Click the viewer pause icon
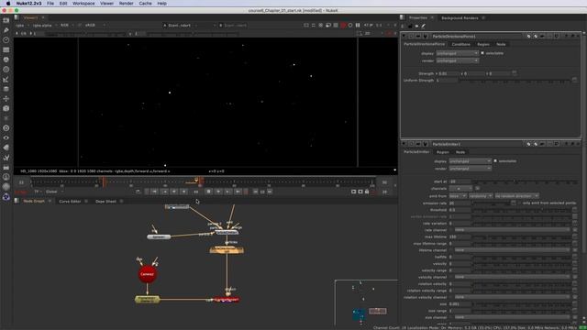 click(x=358, y=25)
